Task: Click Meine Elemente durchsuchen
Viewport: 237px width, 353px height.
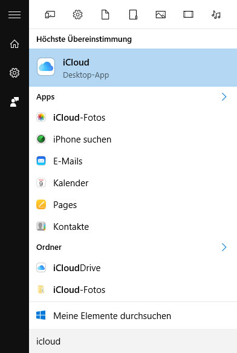Action: [133, 315]
